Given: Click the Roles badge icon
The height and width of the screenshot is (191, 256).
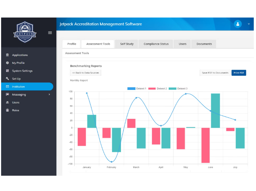Looking at the screenshot, I should pyautogui.click(x=7, y=110).
